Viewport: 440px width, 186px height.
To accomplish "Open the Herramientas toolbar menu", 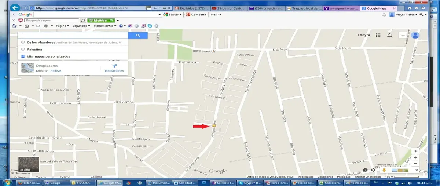I will point(105,26).
